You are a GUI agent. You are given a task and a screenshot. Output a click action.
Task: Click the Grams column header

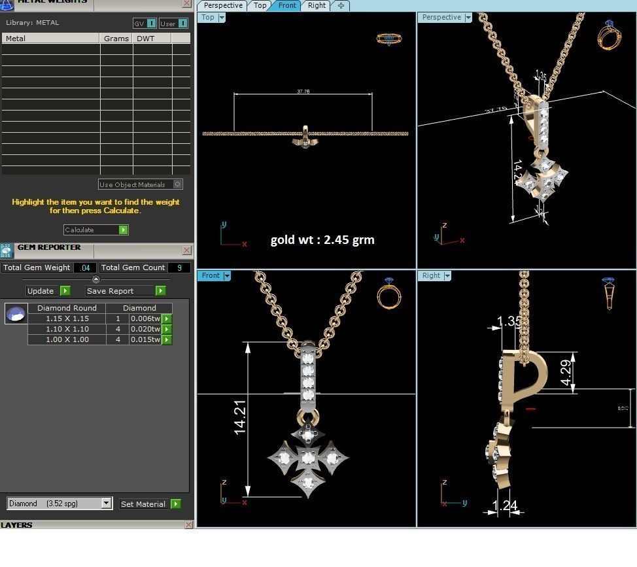coord(116,39)
